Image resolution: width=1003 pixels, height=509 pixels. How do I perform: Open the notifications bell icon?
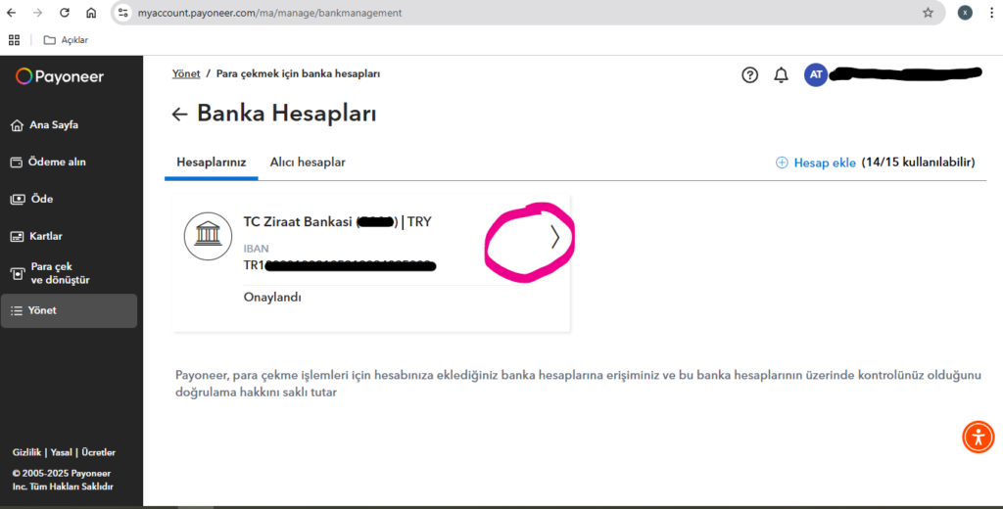tap(781, 74)
